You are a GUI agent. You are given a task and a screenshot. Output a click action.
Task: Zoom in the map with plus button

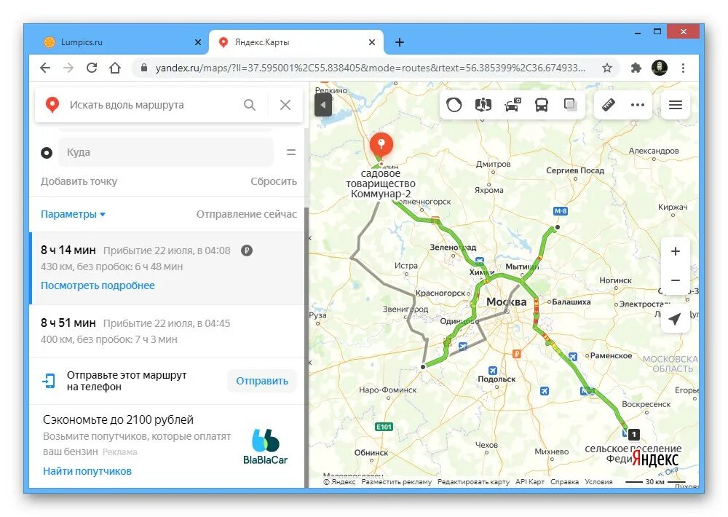(x=675, y=251)
